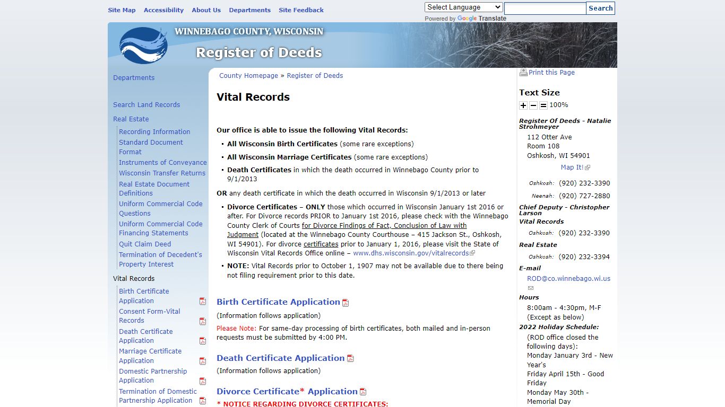The width and height of the screenshot is (725, 407).
Task: Click sidebar PDF icon for Birth Certificate Application
Action: (x=203, y=301)
